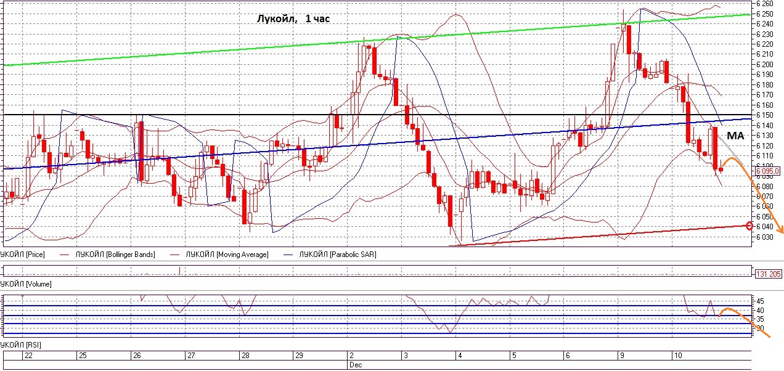Image resolution: width=784 pixels, height=371 pixels.
Task: Click the date label 4 on time axis
Action: pyautogui.click(x=459, y=356)
